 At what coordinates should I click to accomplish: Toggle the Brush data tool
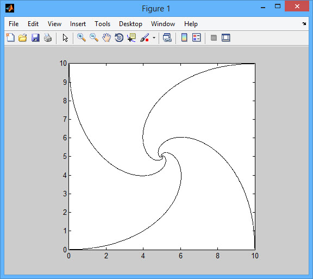click(145, 38)
